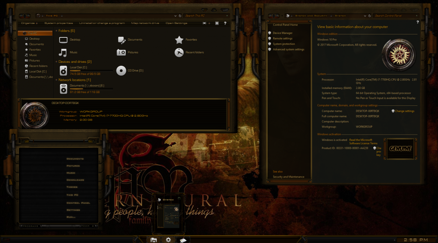Toggle the preview pane icon in This PC toolbar

pyautogui.click(x=217, y=23)
